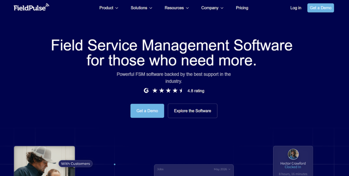Click the FieldPulse logo
Image resolution: width=349 pixels, height=176 pixels.
[31, 7]
